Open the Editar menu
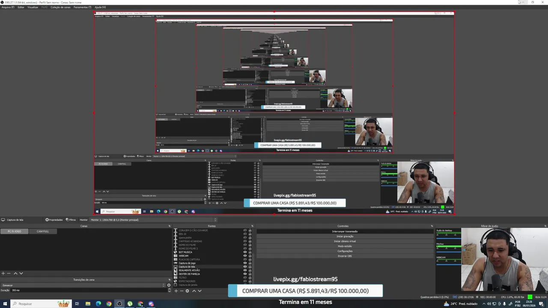Image resolution: width=548 pixels, height=308 pixels. (x=21, y=7)
